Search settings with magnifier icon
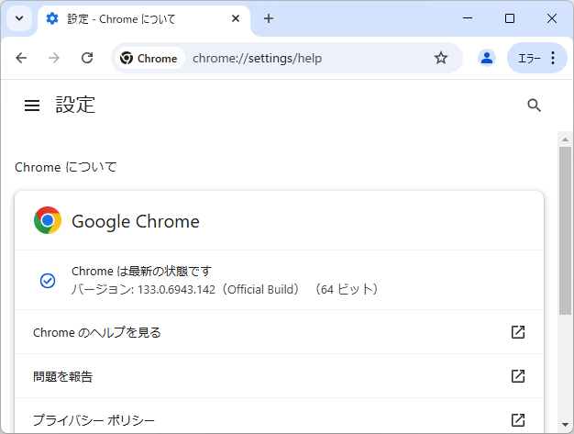The height and width of the screenshot is (434, 574). [534, 106]
